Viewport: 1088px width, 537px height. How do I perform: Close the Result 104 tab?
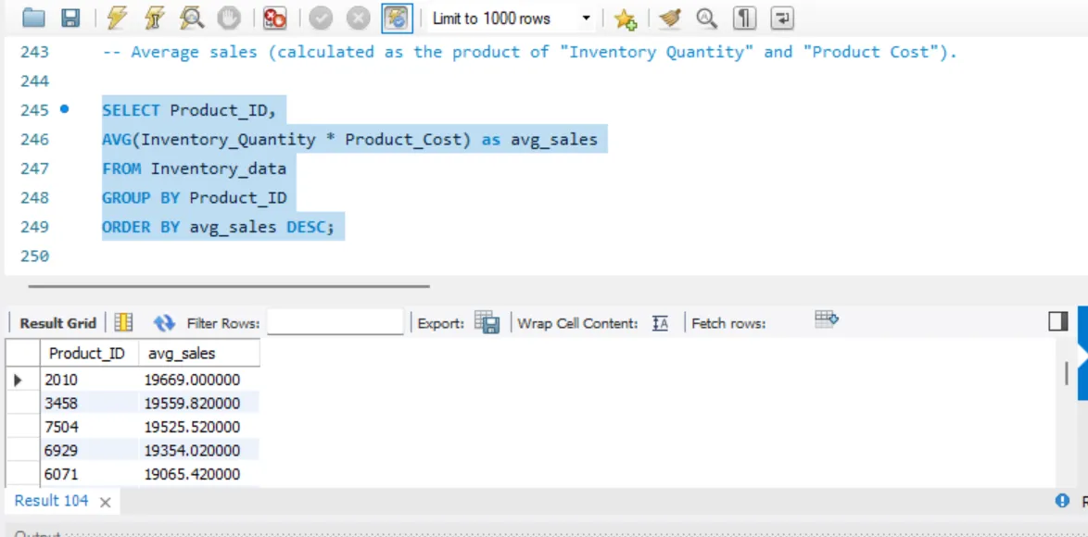pyautogui.click(x=106, y=503)
